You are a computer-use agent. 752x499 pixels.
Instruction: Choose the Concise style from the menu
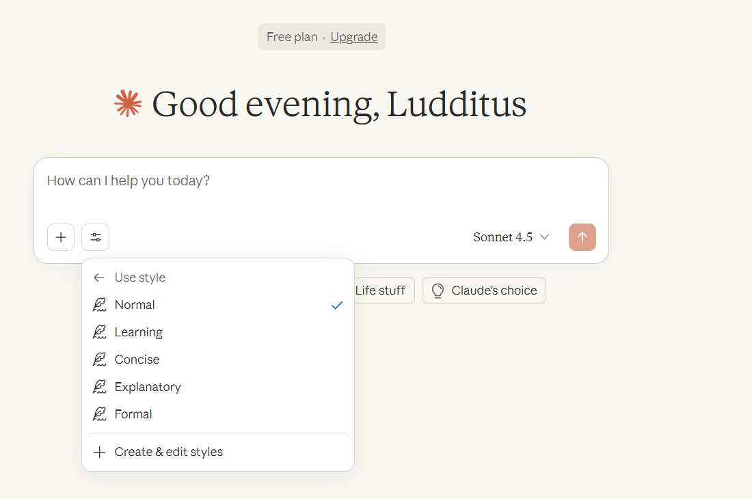(137, 360)
